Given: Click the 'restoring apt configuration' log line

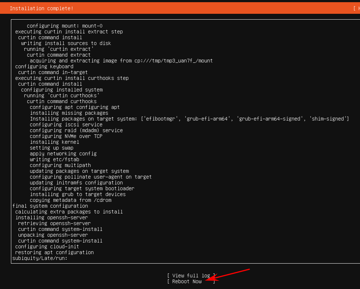Looking at the screenshot, I should pos(54,252).
